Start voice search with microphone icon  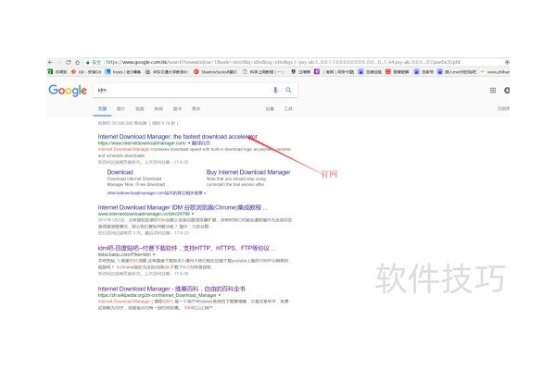click(x=275, y=90)
